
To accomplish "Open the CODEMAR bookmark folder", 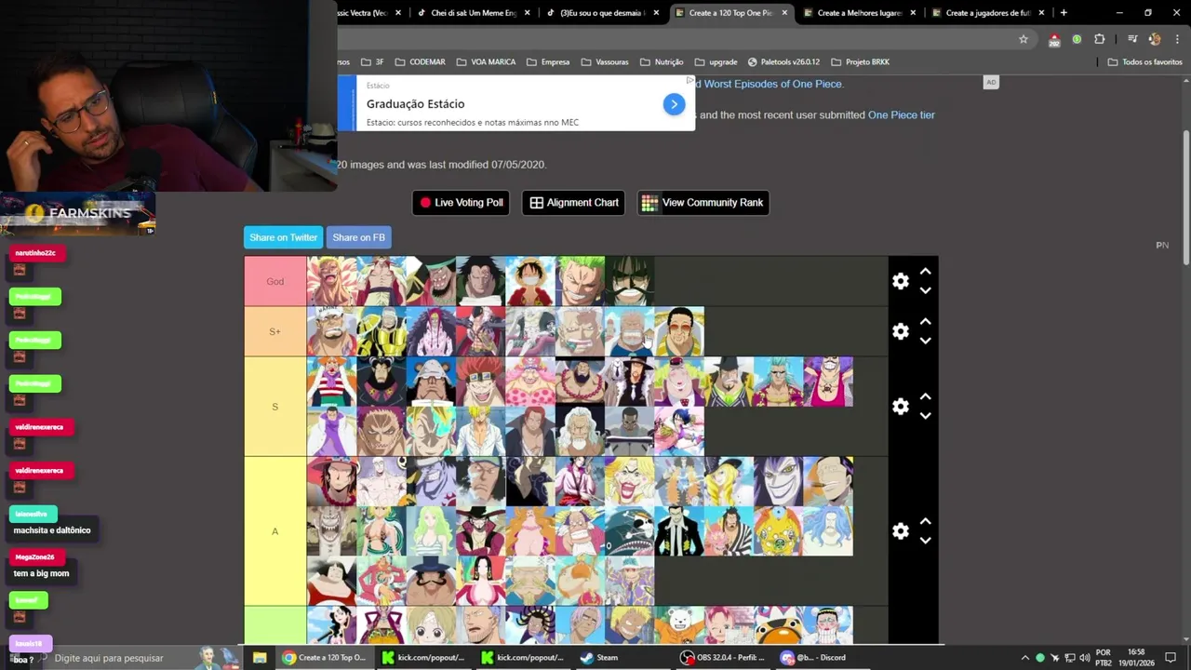I will 420,61.
